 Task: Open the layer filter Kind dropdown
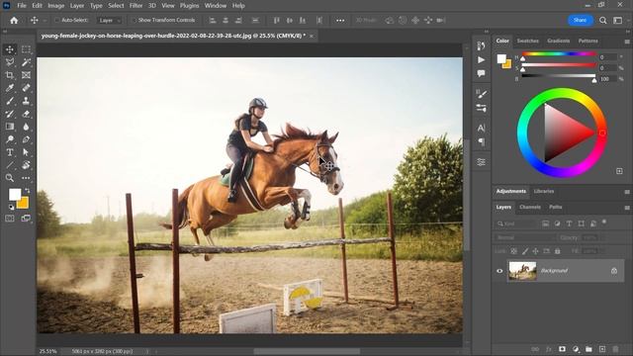pos(516,223)
